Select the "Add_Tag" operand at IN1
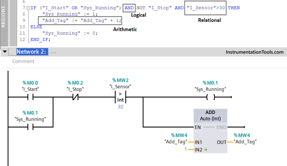The height and width of the screenshot is (166, 287). (x=176, y=142)
